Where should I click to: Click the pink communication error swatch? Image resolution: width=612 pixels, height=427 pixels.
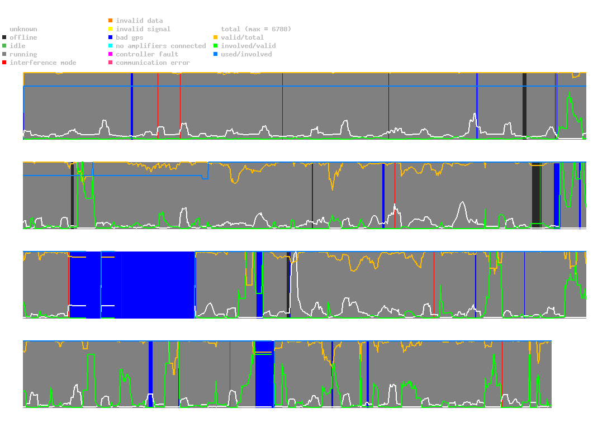coord(110,63)
